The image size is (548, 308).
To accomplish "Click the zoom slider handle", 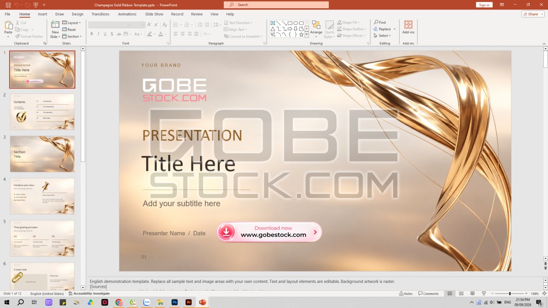I will coord(510,293).
